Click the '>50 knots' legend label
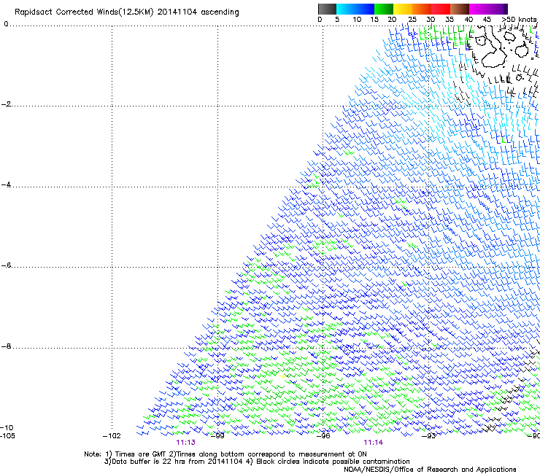This screenshot has width=540, height=474. (x=520, y=20)
